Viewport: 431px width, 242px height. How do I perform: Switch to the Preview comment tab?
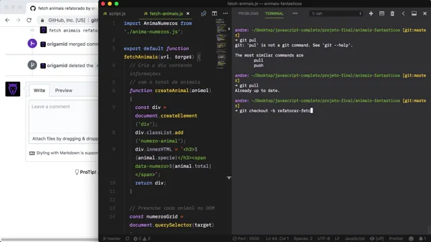click(63, 90)
